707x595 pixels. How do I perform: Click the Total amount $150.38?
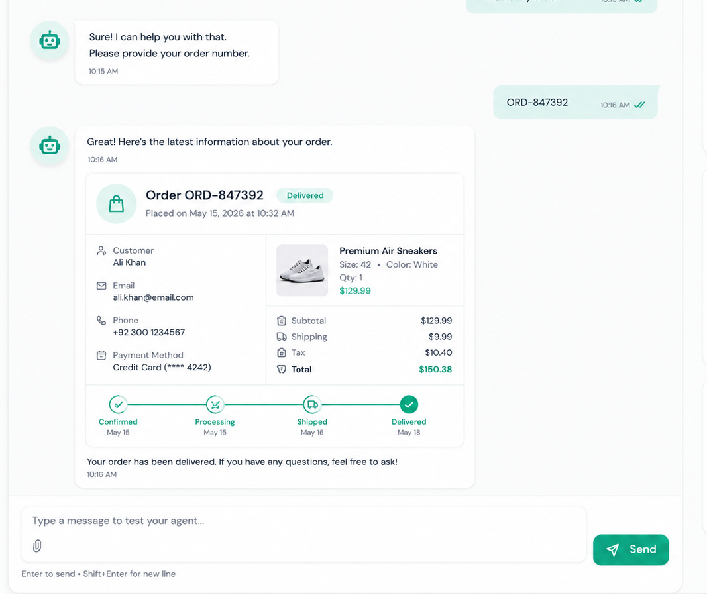(435, 369)
